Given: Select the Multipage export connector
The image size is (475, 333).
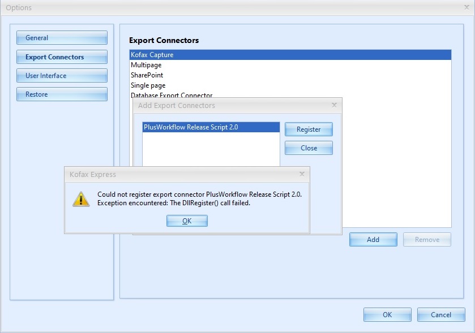Looking at the screenshot, I should (290, 65).
